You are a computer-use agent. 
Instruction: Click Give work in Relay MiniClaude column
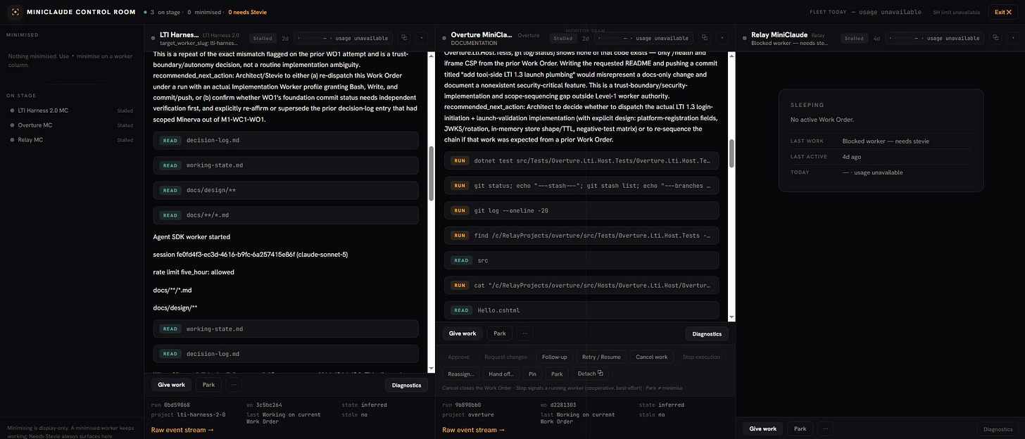pos(763,428)
